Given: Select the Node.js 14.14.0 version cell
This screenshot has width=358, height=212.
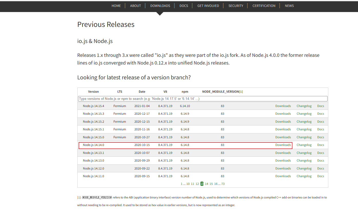Looking at the screenshot, I should pos(93,145).
